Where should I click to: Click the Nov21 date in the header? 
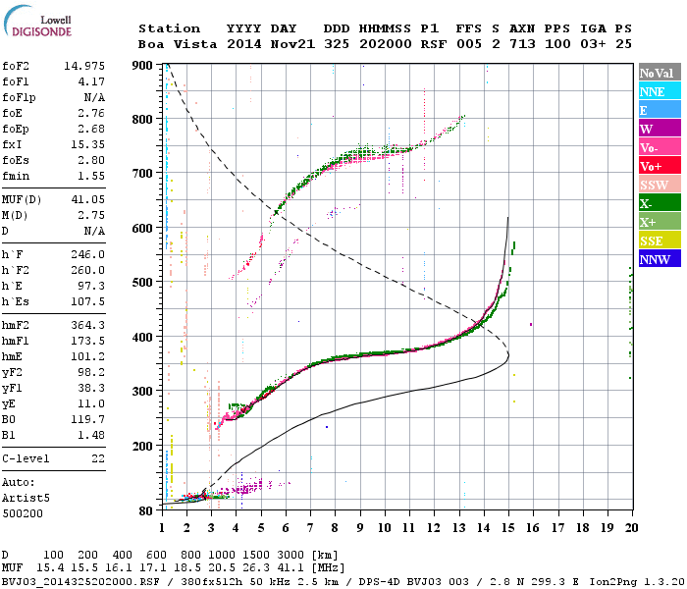(x=292, y=44)
